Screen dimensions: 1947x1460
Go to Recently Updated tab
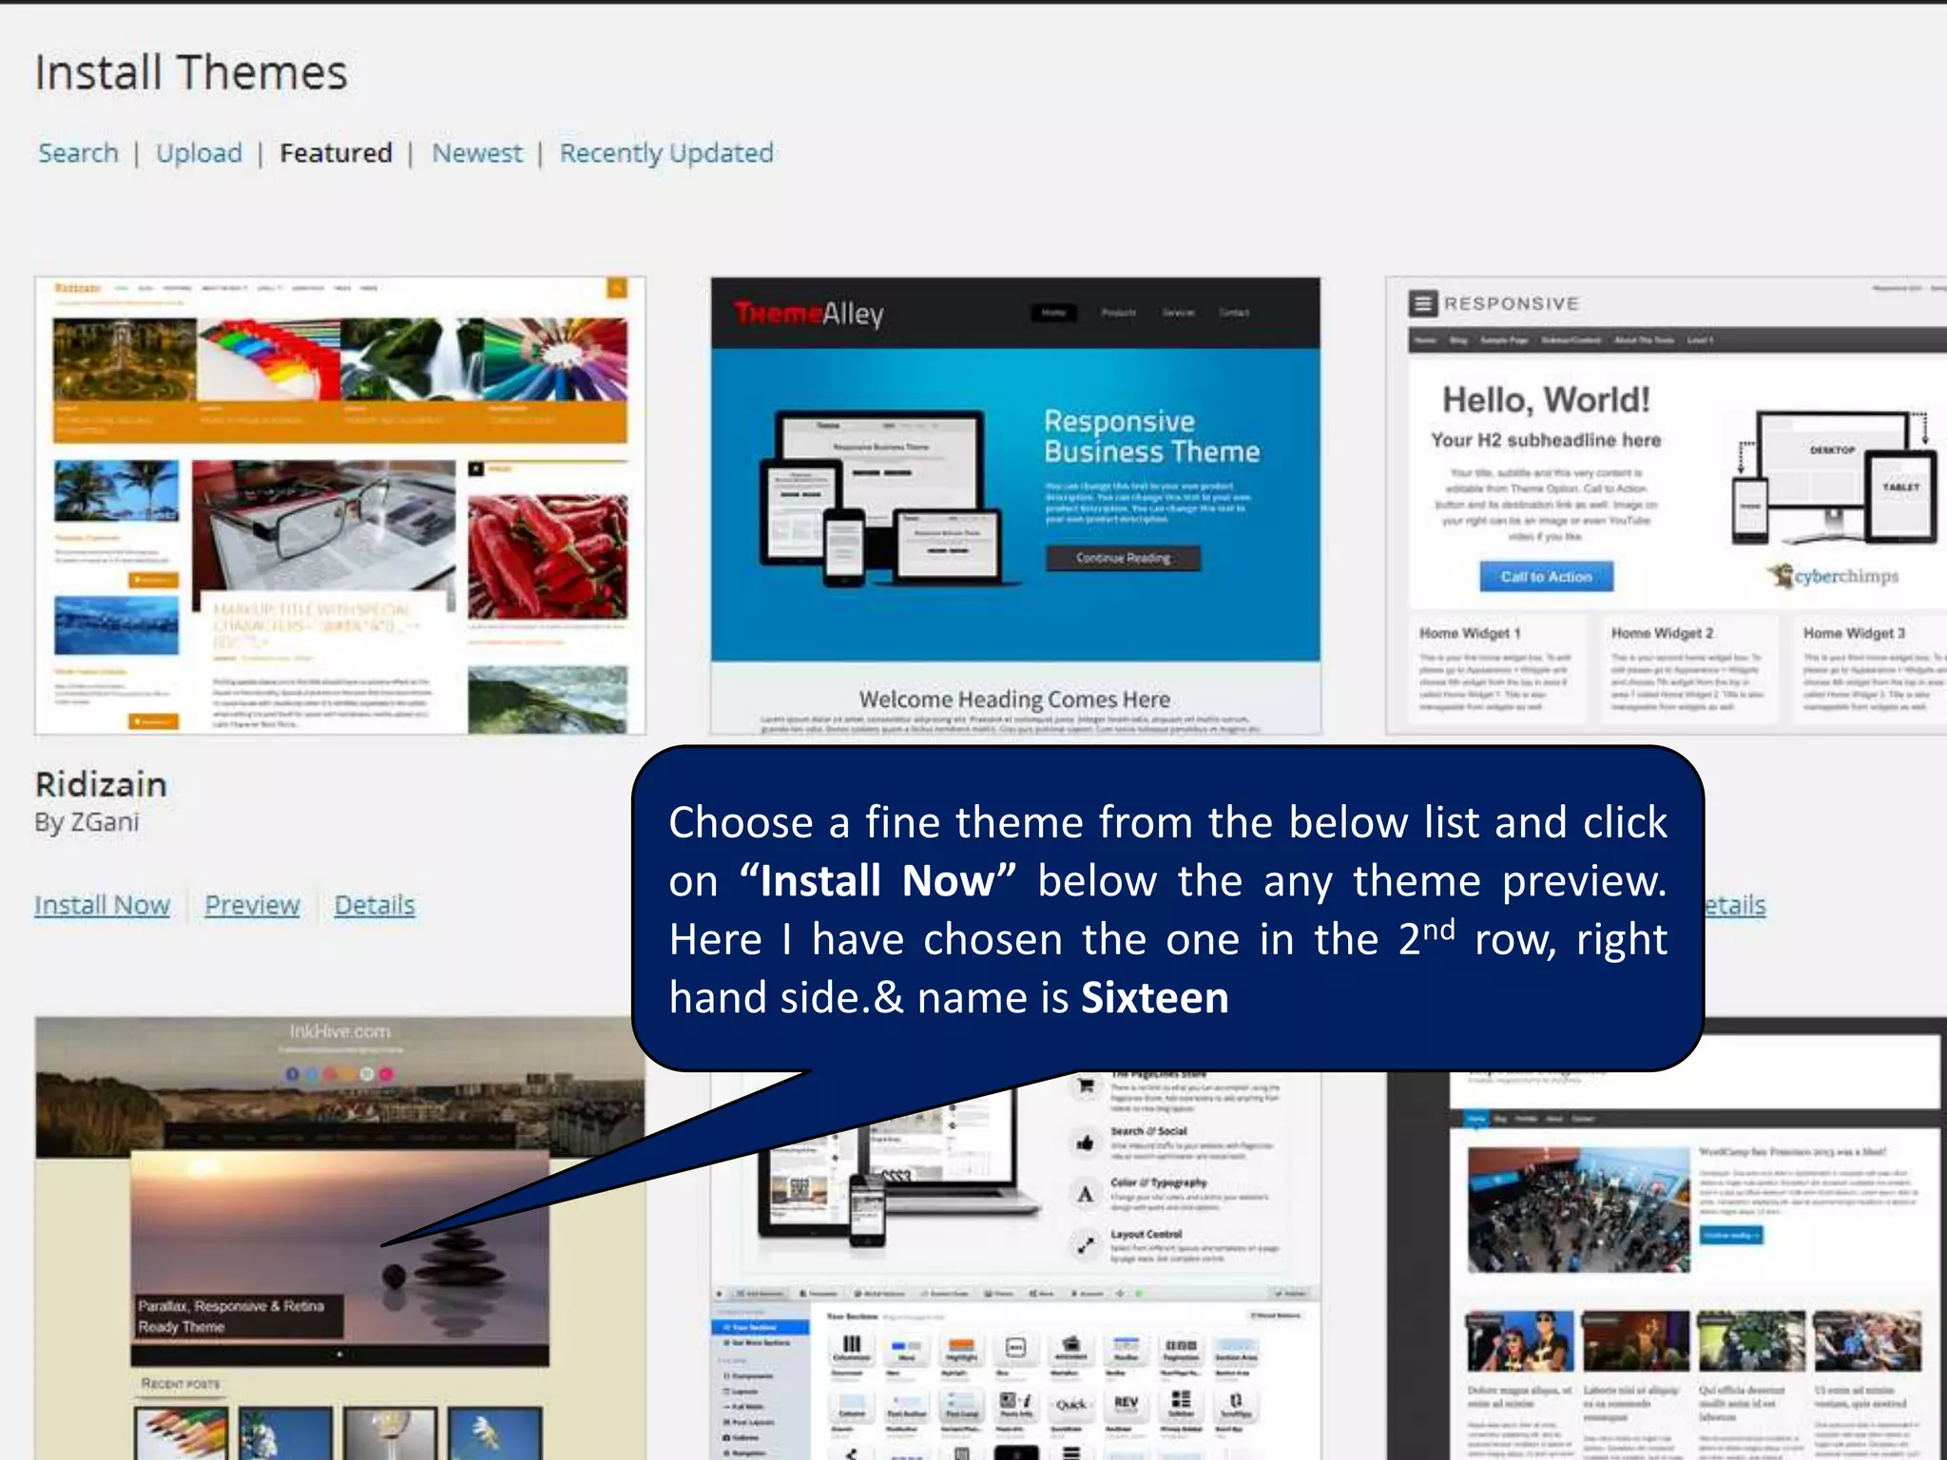(x=666, y=153)
